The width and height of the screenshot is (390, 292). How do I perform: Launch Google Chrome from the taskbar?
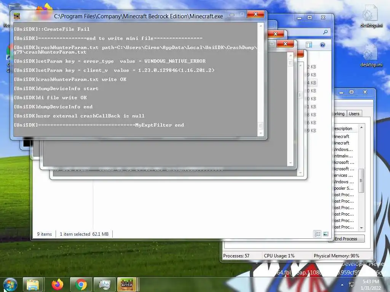click(81, 284)
